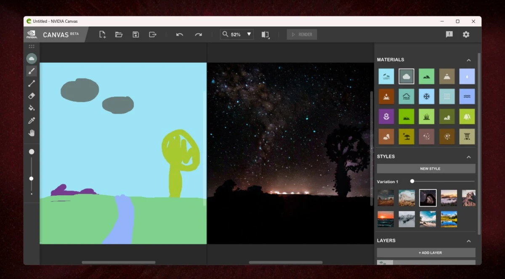Click the New Style button
The image size is (505, 279).
click(x=426, y=169)
